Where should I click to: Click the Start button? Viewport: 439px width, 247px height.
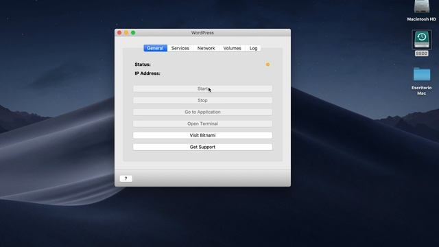tap(202, 89)
